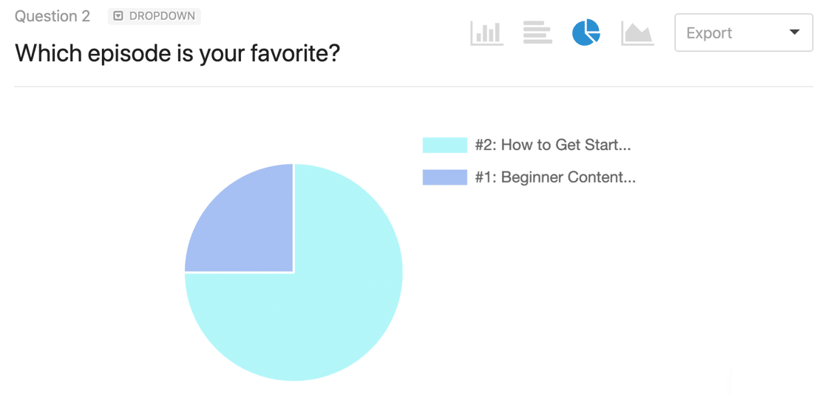Click the Export dropdown arrow
Image resolution: width=825 pixels, height=396 pixels.
(795, 33)
